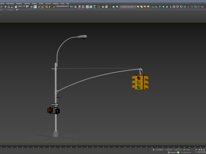Click the Y coordinate field
The image size is (206, 154).
pos(169,150)
